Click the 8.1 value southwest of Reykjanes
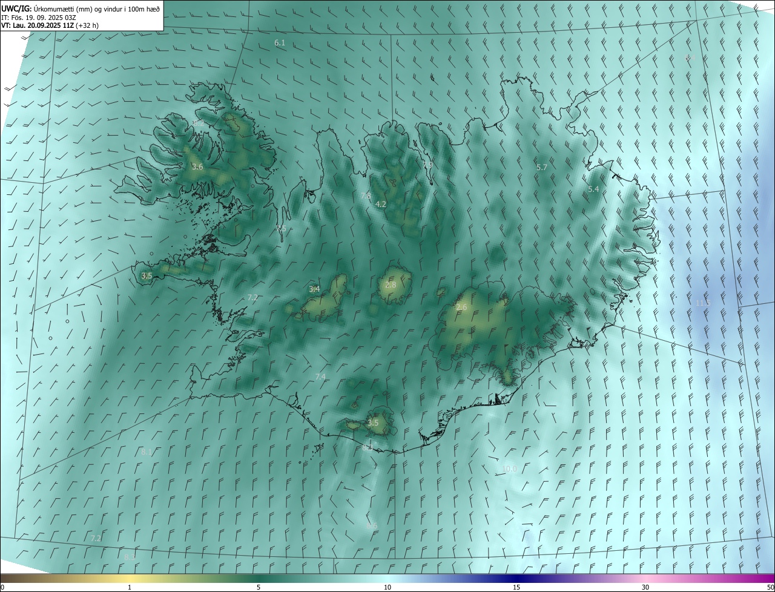This screenshot has width=775, height=592. tap(147, 452)
